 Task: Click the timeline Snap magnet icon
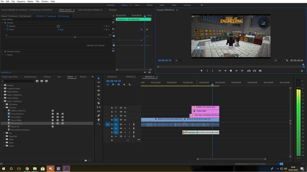pyautogui.click(x=113, y=84)
